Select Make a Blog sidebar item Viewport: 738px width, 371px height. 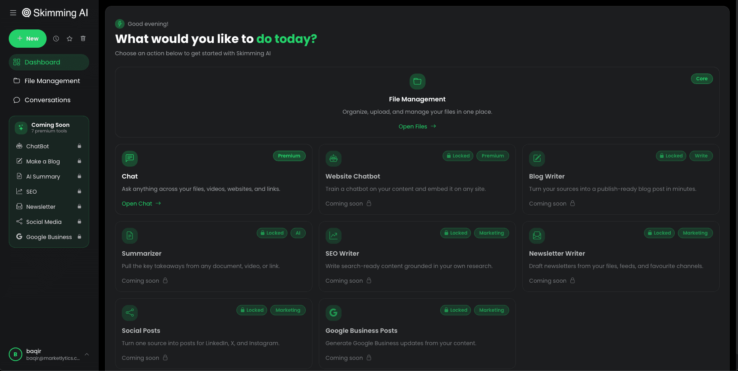49,161
